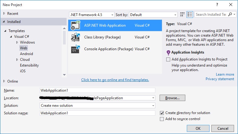Click the Class Library (Package) template icon
Screen dimensions: 238x134
pos(75,37)
